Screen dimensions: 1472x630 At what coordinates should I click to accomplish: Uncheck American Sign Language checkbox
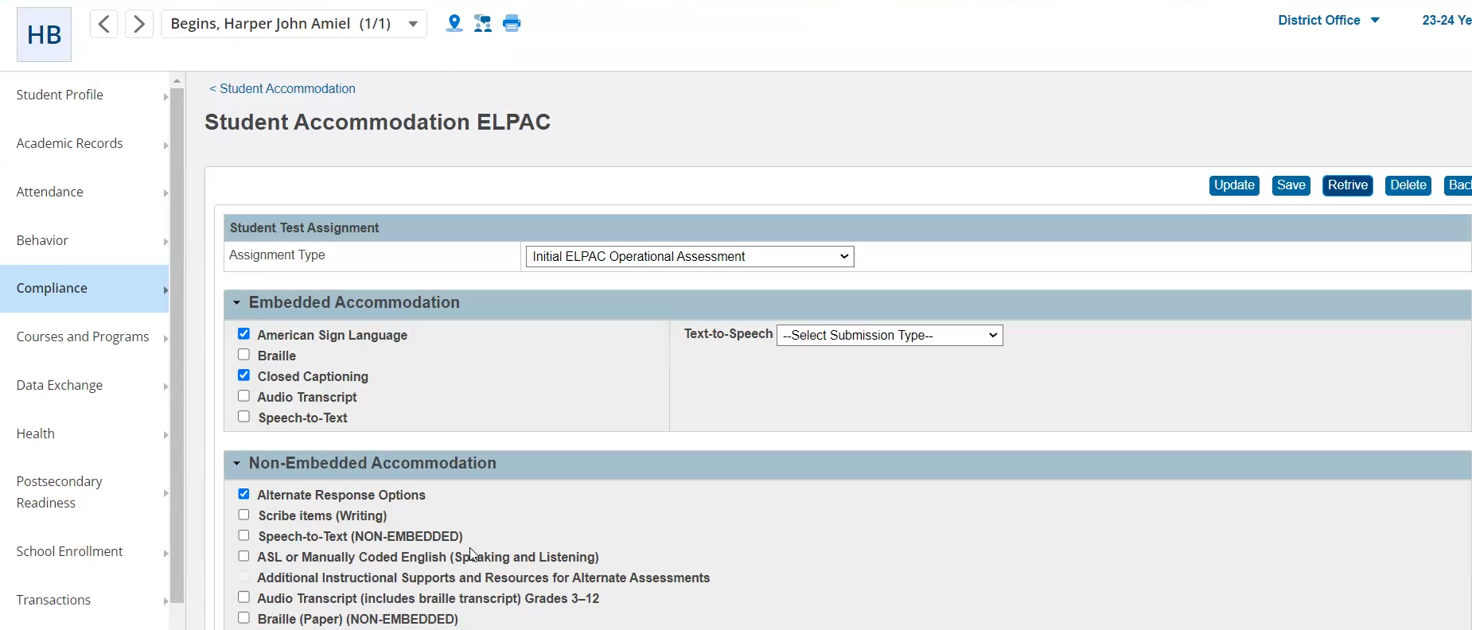tap(243, 334)
